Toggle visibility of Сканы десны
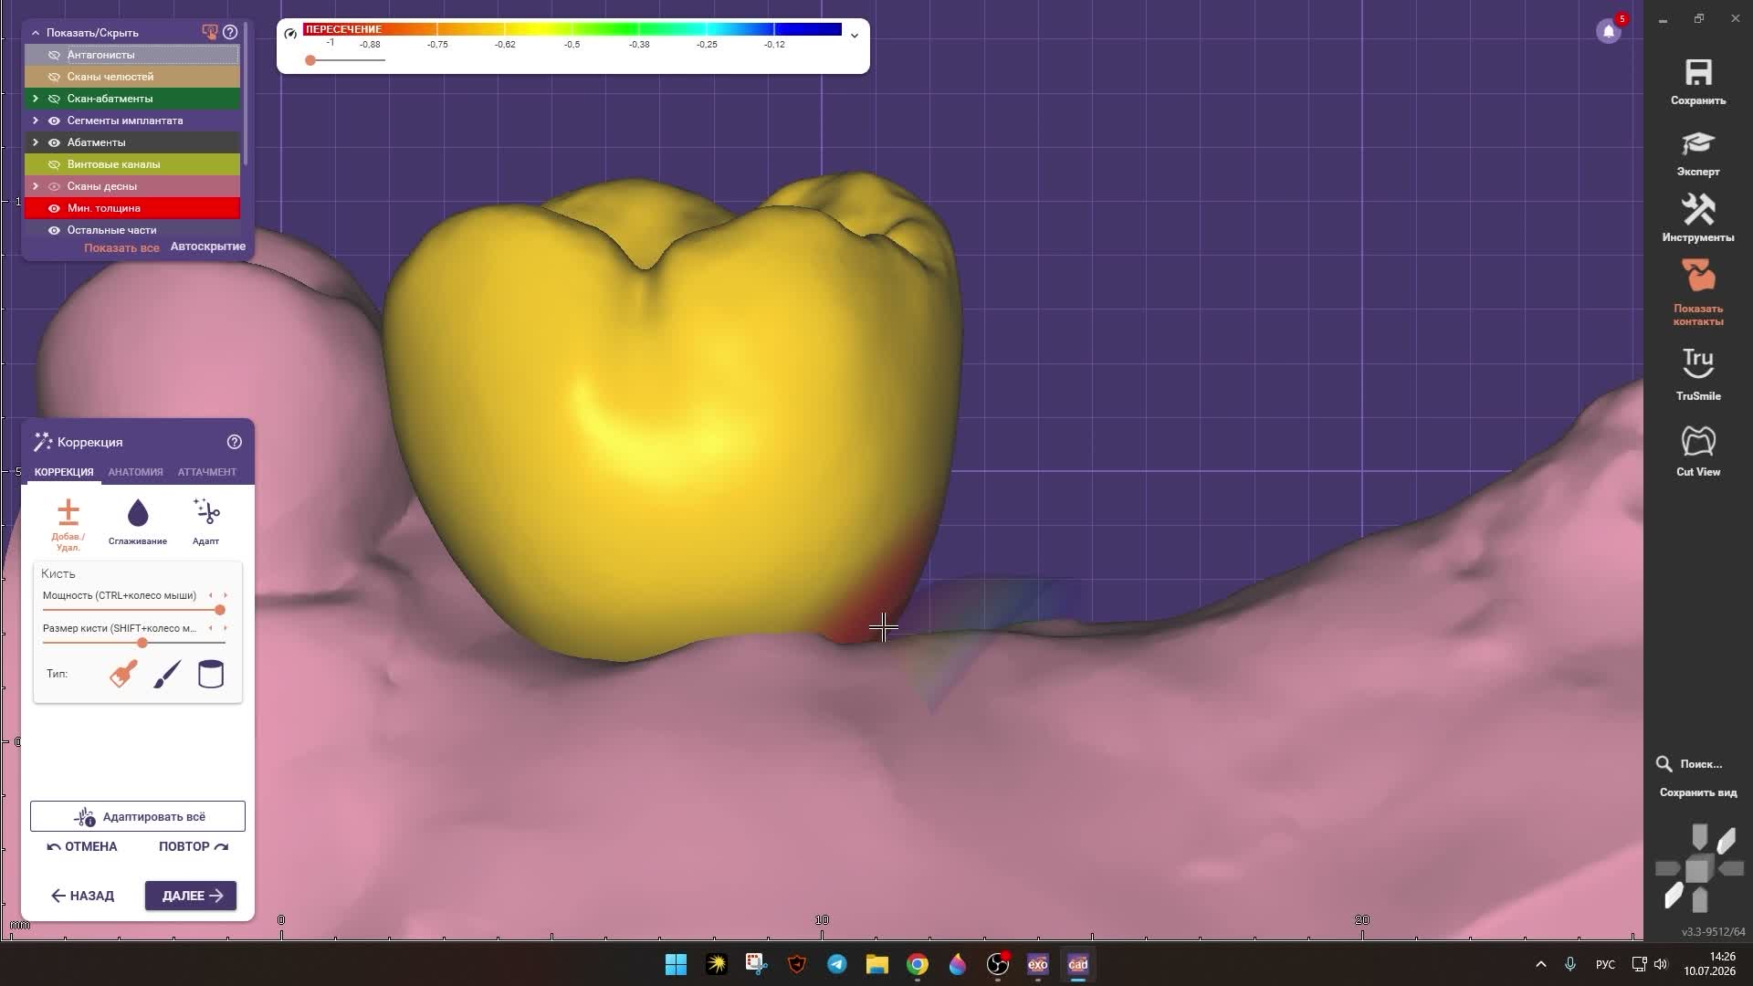Screen dimensions: 1753x986 point(54,186)
